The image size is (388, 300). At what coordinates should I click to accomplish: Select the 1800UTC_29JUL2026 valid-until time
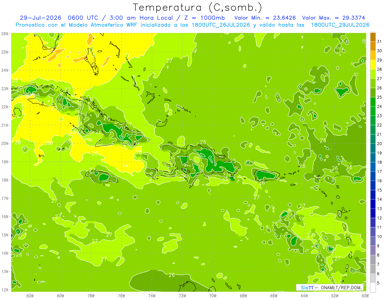340,25
